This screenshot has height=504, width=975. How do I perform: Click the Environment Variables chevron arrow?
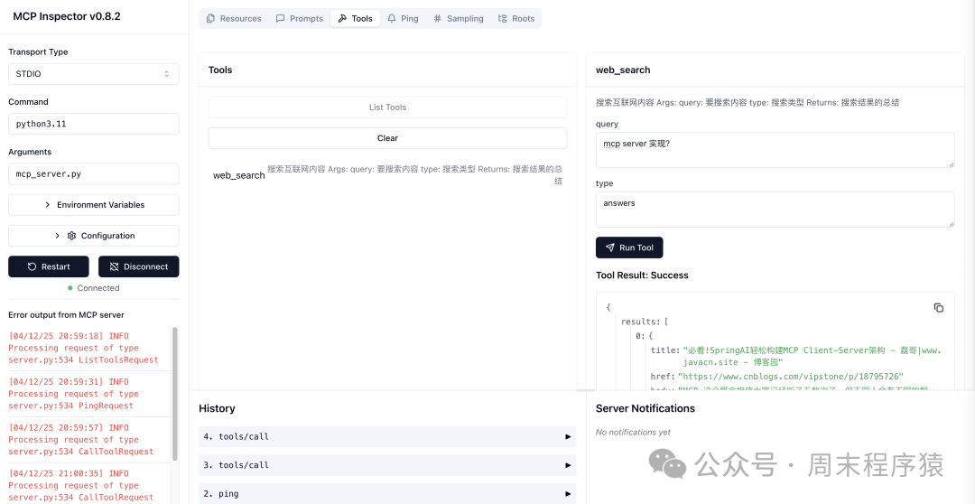tap(48, 205)
